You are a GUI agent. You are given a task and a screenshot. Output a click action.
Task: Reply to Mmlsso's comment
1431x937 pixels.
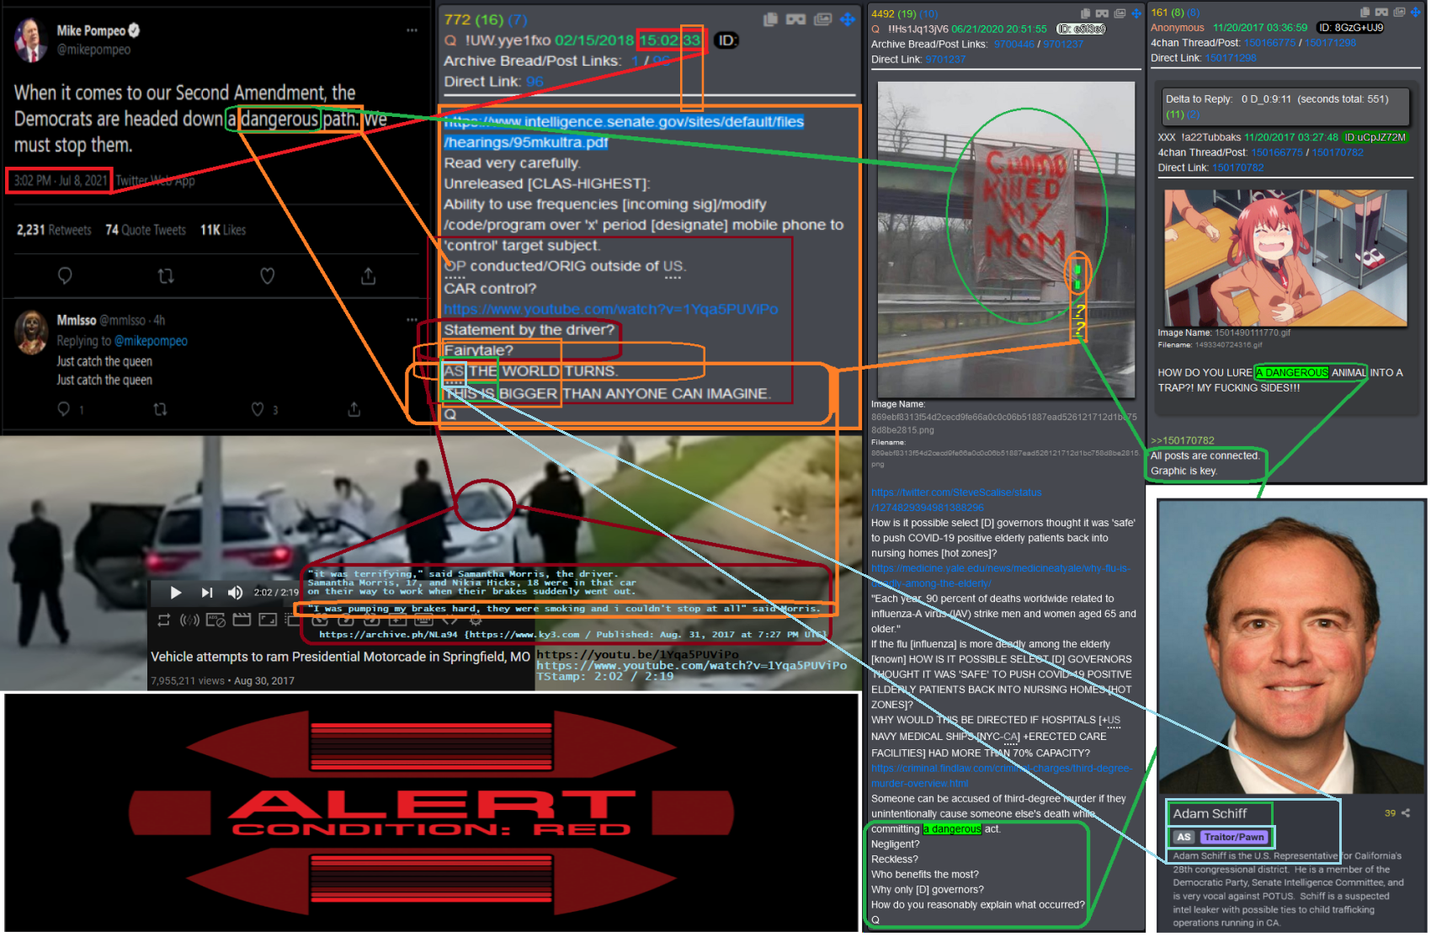tap(63, 409)
